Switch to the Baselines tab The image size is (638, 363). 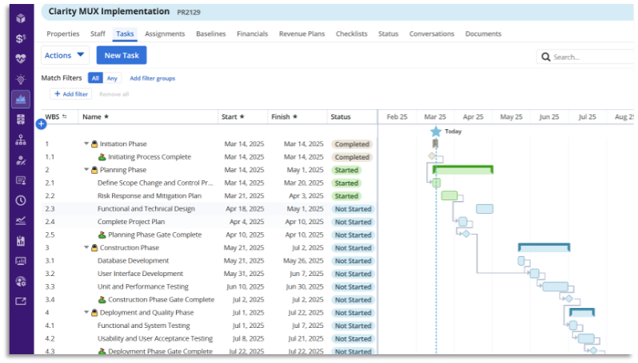[x=211, y=34]
